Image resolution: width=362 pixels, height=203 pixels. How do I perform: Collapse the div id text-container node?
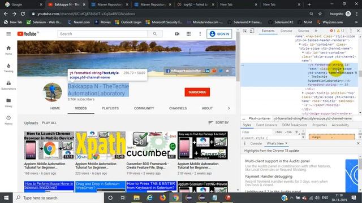click(x=303, y=52)
